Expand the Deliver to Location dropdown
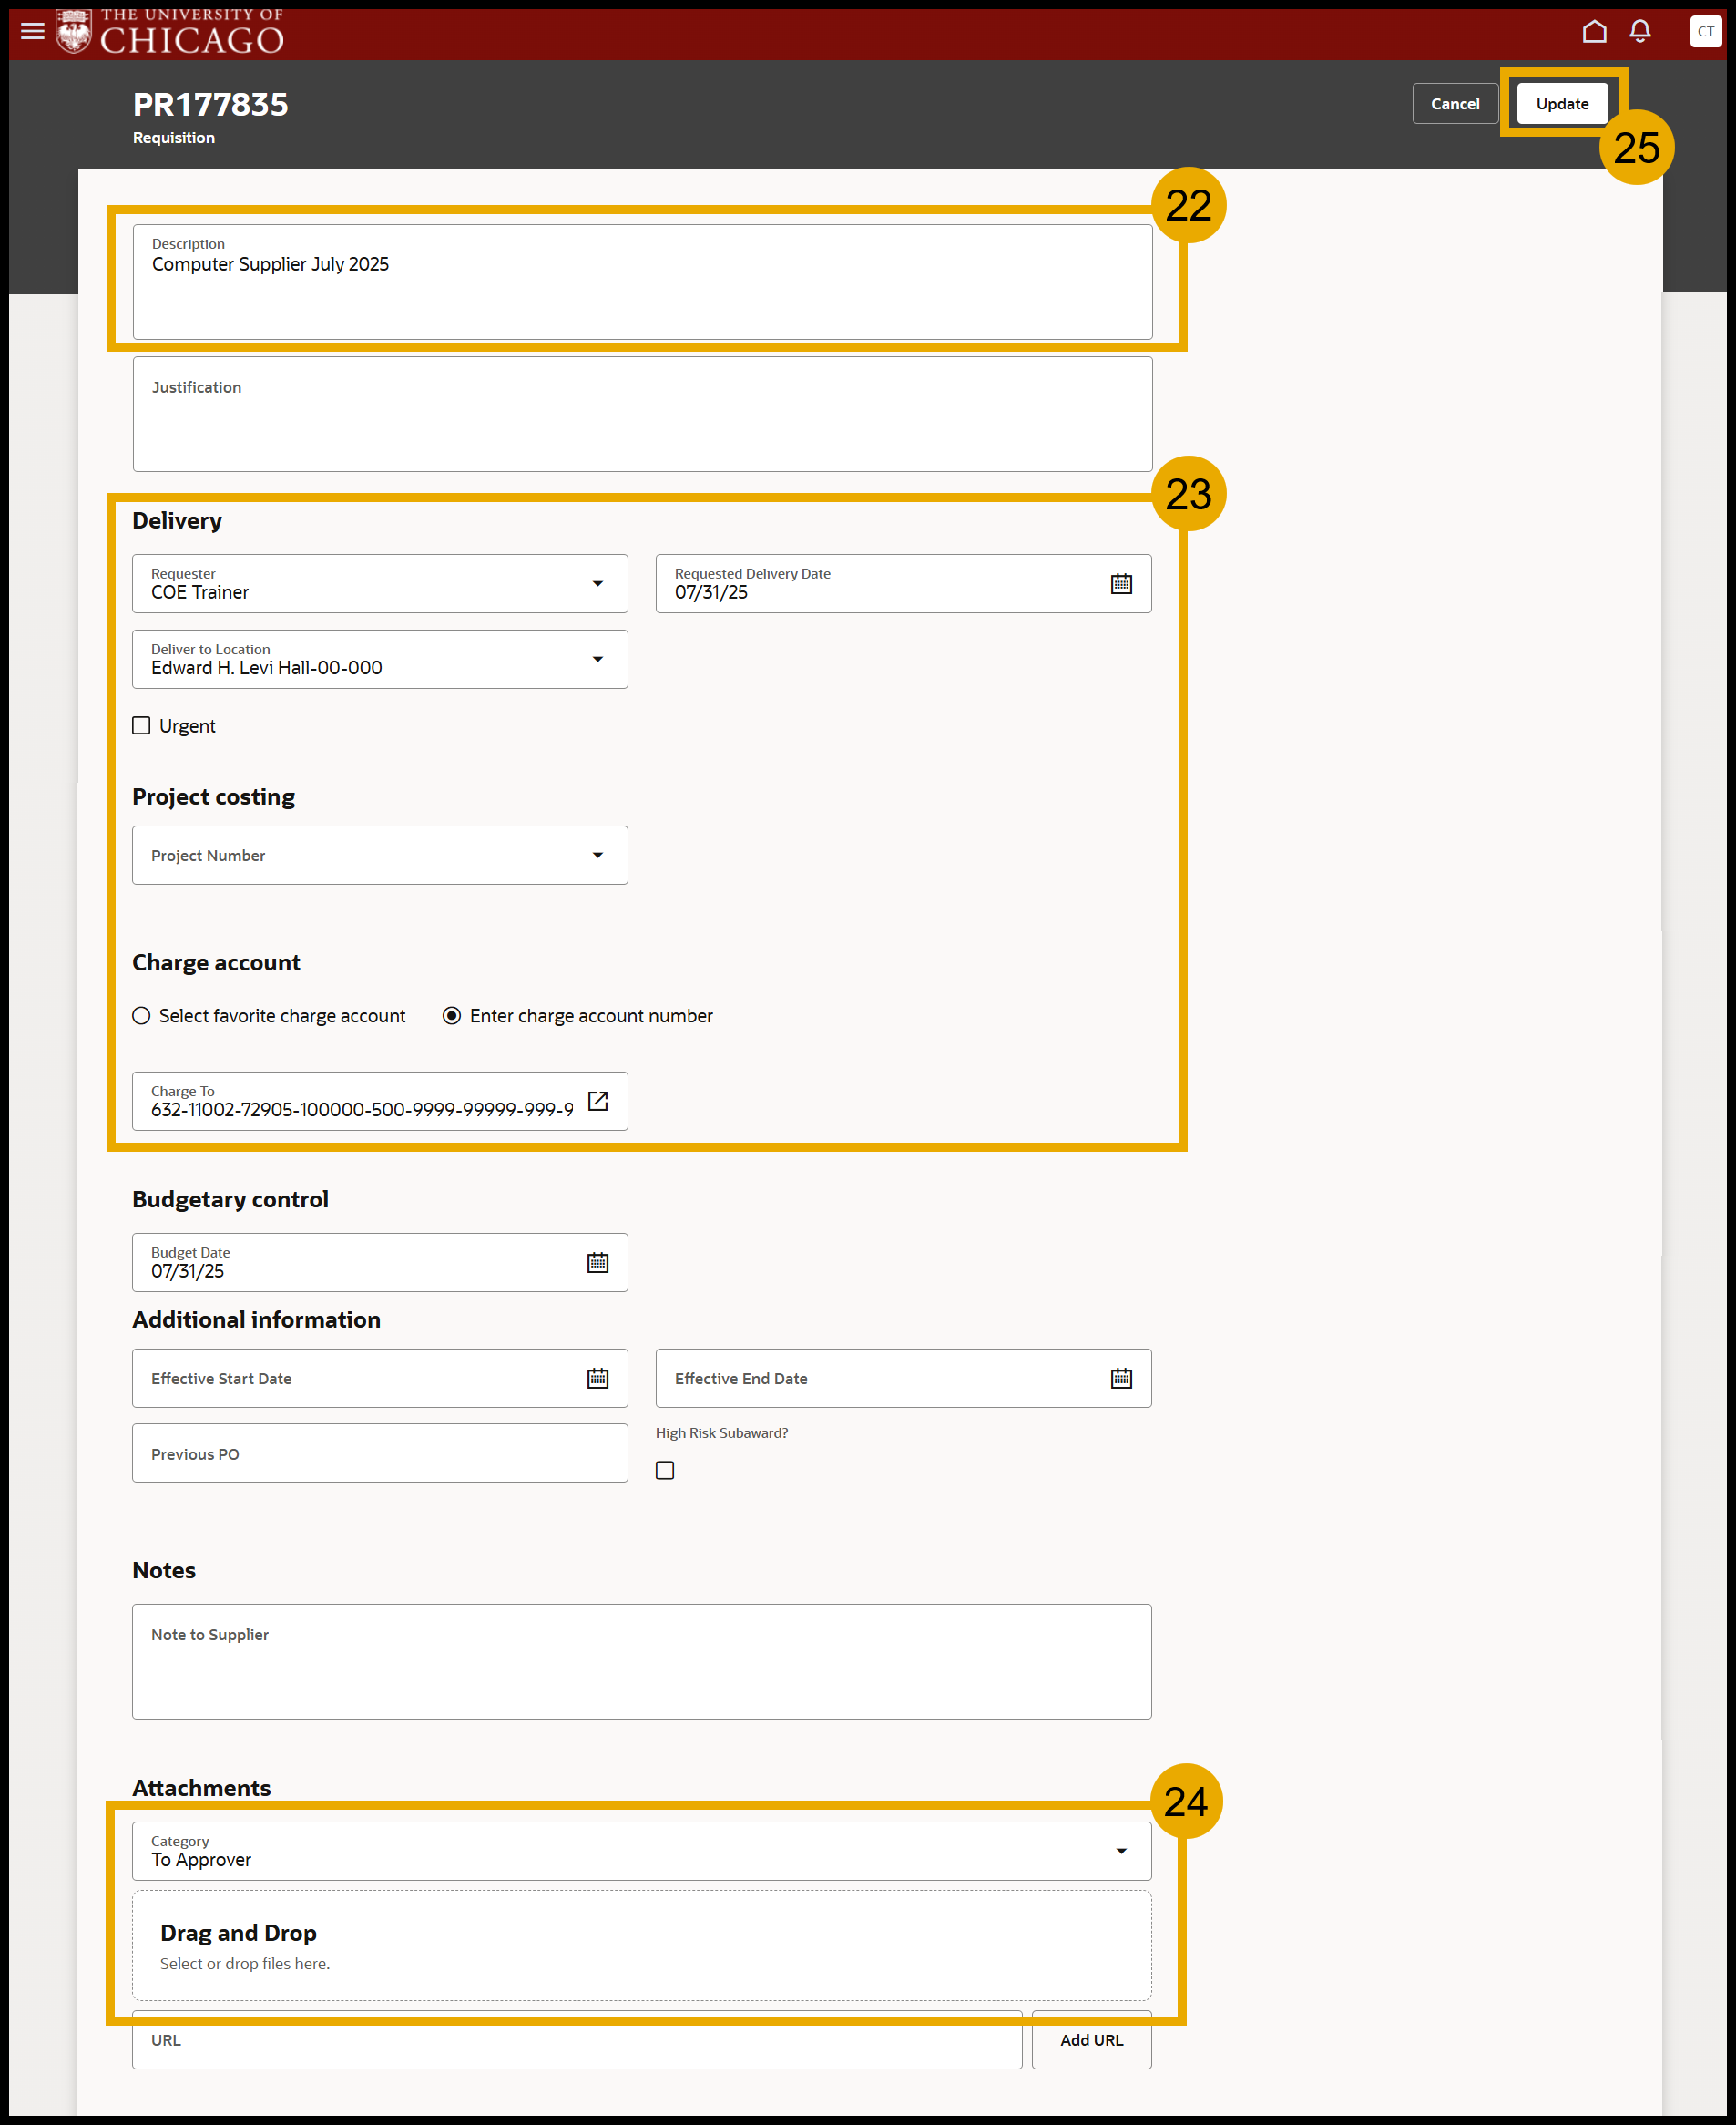This screenshot has width=1736, height=2125. point(597,658)
